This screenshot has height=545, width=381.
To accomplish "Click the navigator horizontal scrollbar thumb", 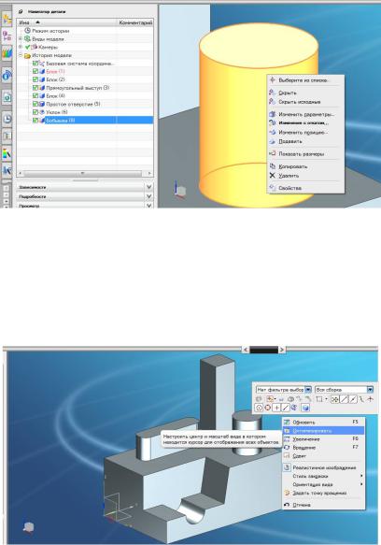I will pos(83,173).
